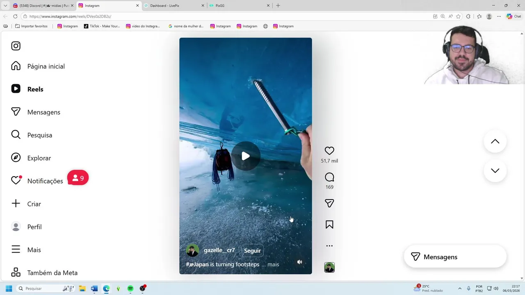Open the floating Mensagens button
This screenshot has width=525, height=295.
[x=455, y=257]
